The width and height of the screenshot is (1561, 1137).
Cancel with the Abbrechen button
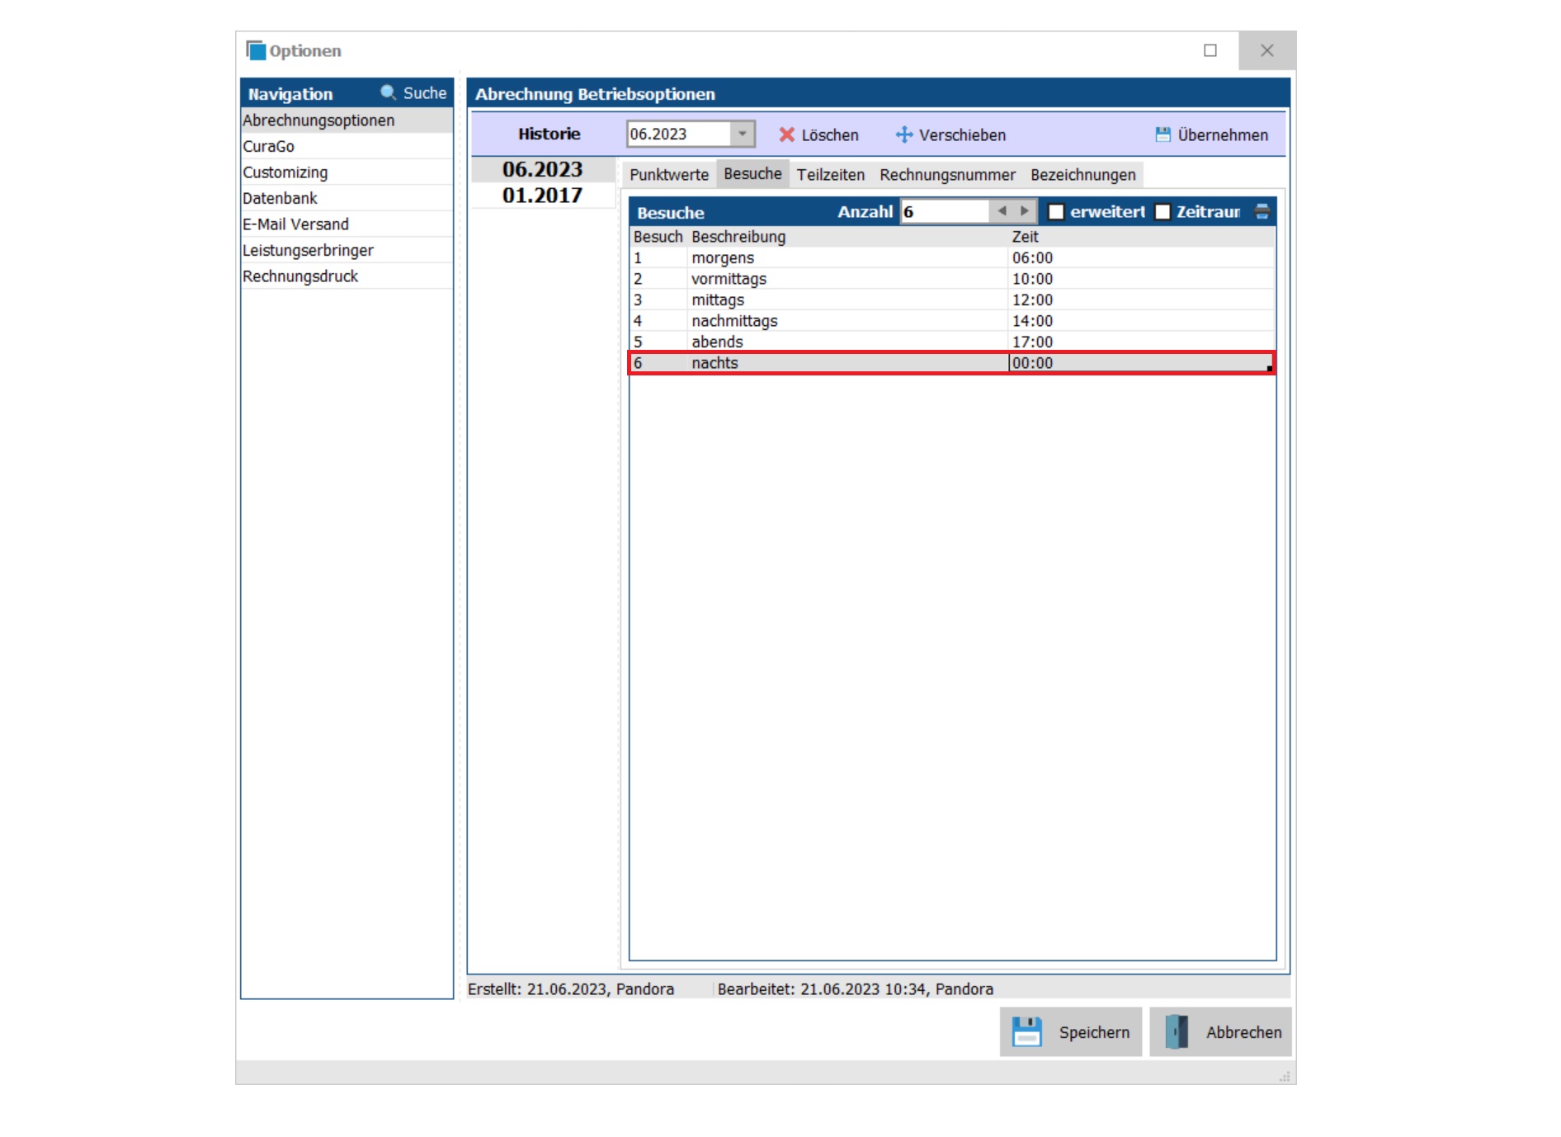pos(1220,1031)
